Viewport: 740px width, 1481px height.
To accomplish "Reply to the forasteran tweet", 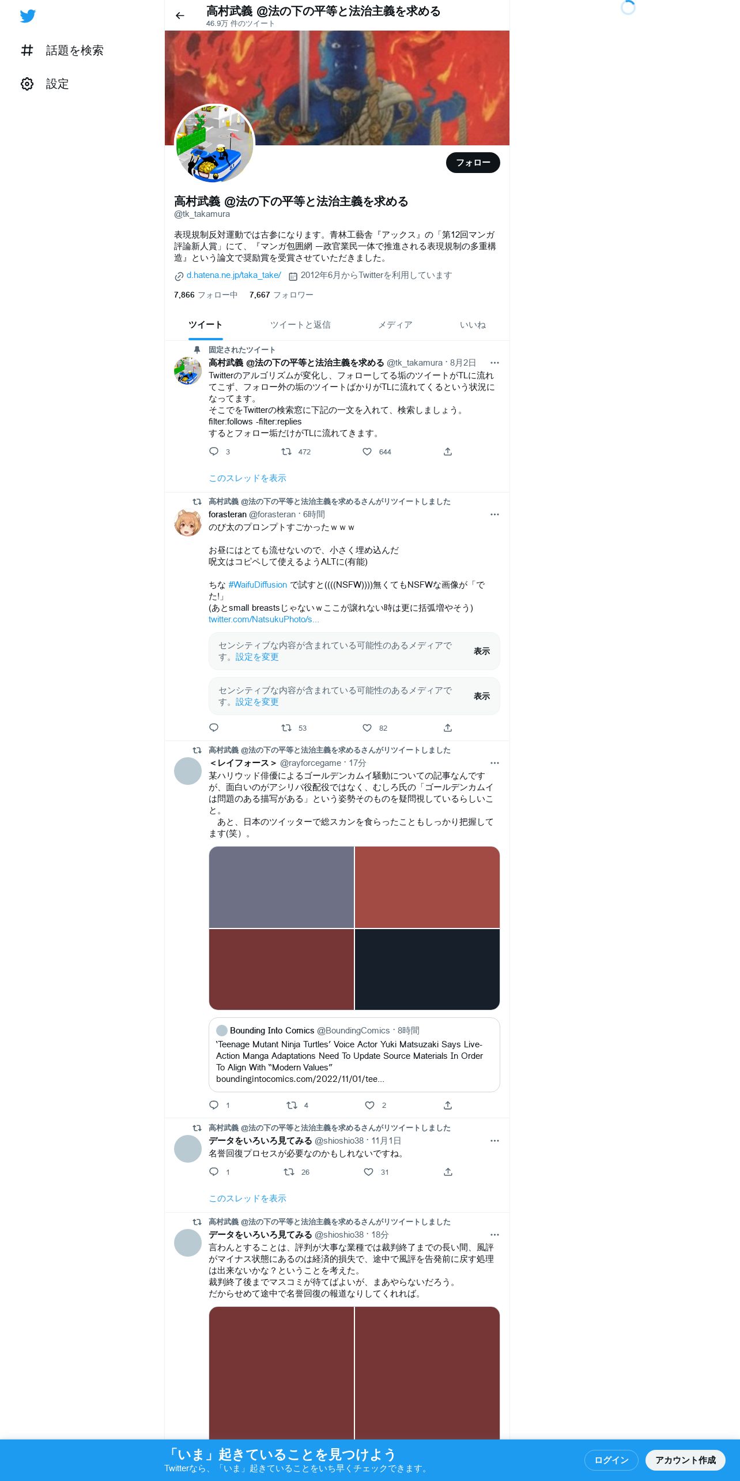I will point(214,727).
